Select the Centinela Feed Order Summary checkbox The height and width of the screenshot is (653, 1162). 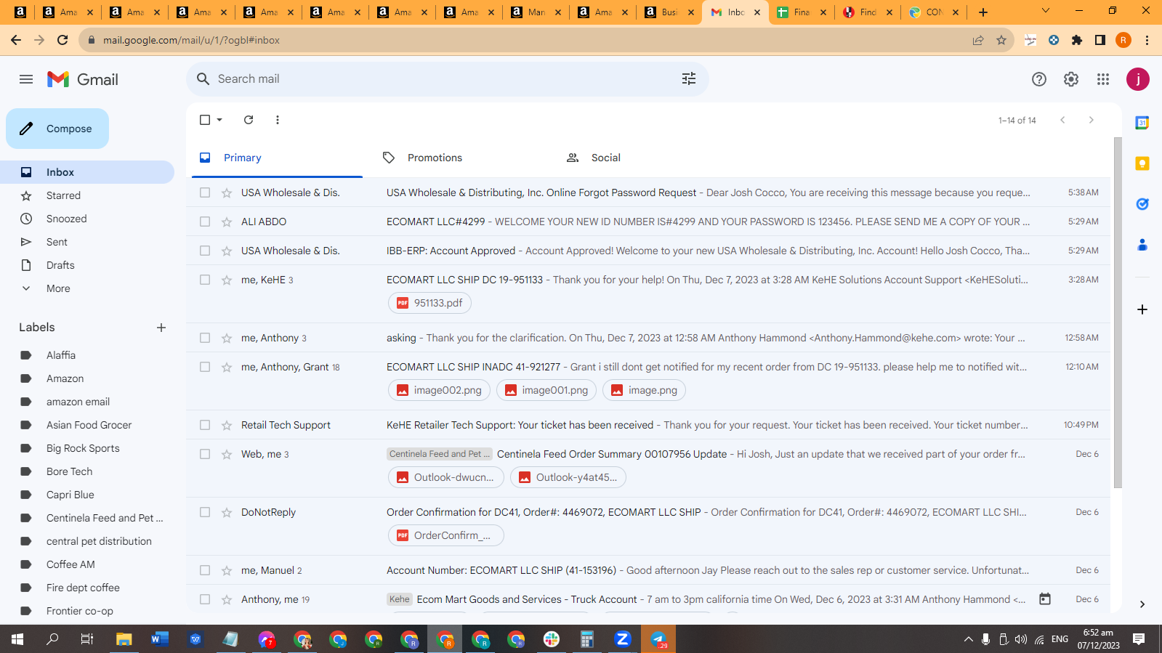coord(205,454)
